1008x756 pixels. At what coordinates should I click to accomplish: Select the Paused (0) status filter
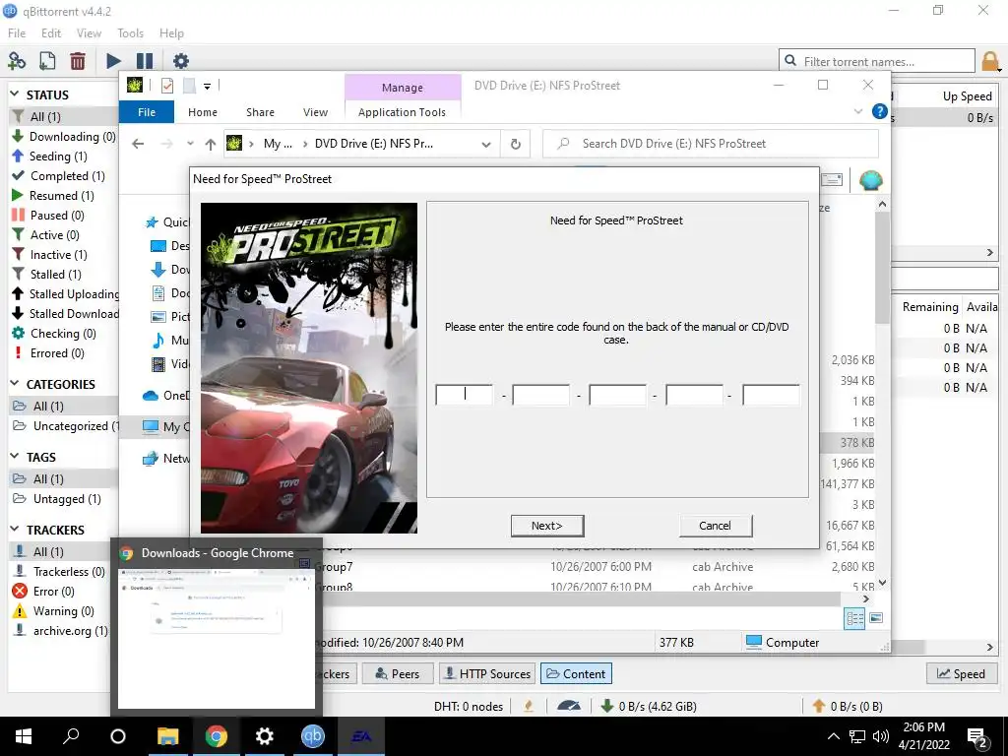click(48, 216)
